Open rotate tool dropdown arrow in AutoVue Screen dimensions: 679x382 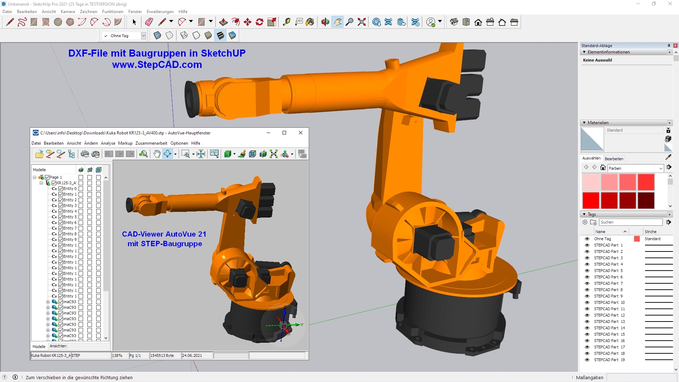[x=175, y=154]
